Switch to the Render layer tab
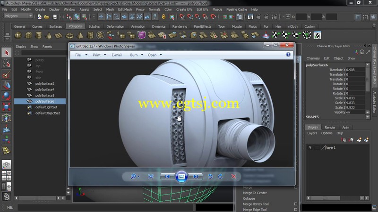 330,127
